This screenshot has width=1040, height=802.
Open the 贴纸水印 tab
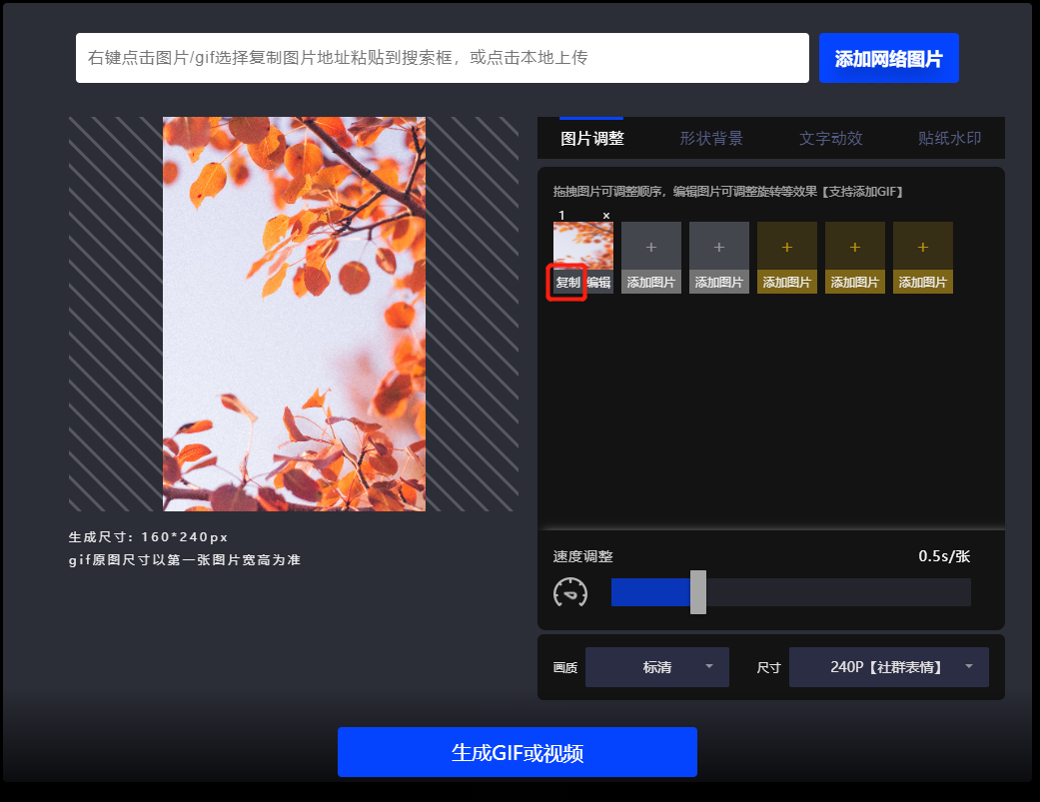(x=947, y=138)
